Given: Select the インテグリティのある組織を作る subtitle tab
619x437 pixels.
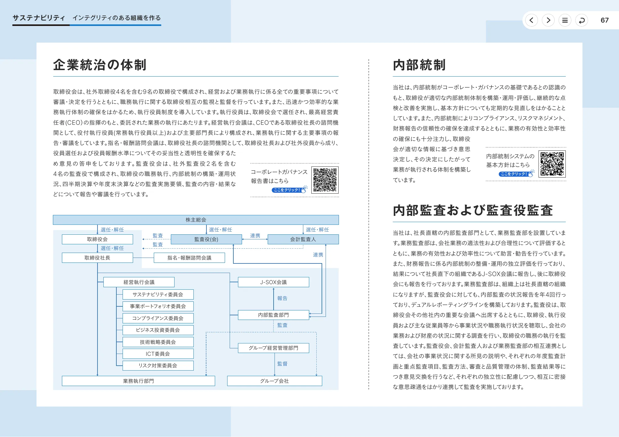Looking at the screenshot, I should tap(117, 18).
